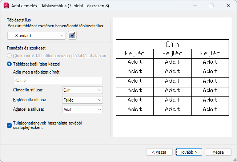The width and height of the screenshot is (237, 162).
Task: Select 'Táblázat beállítása kézzel' radio option
Action: coord(9,64)
